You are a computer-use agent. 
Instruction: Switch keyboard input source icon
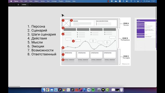tap(120, 1)
